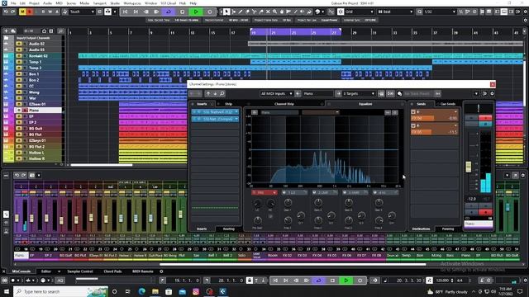Click the Add Track plus icon

6,31
